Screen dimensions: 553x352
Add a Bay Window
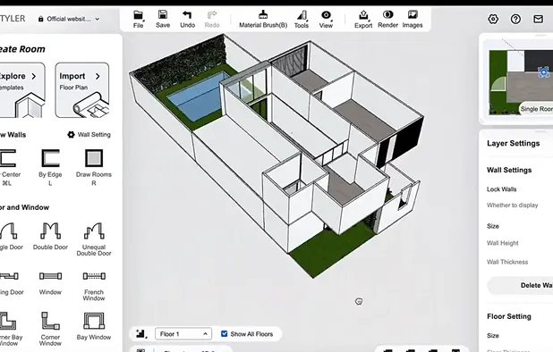coord(94,326)
